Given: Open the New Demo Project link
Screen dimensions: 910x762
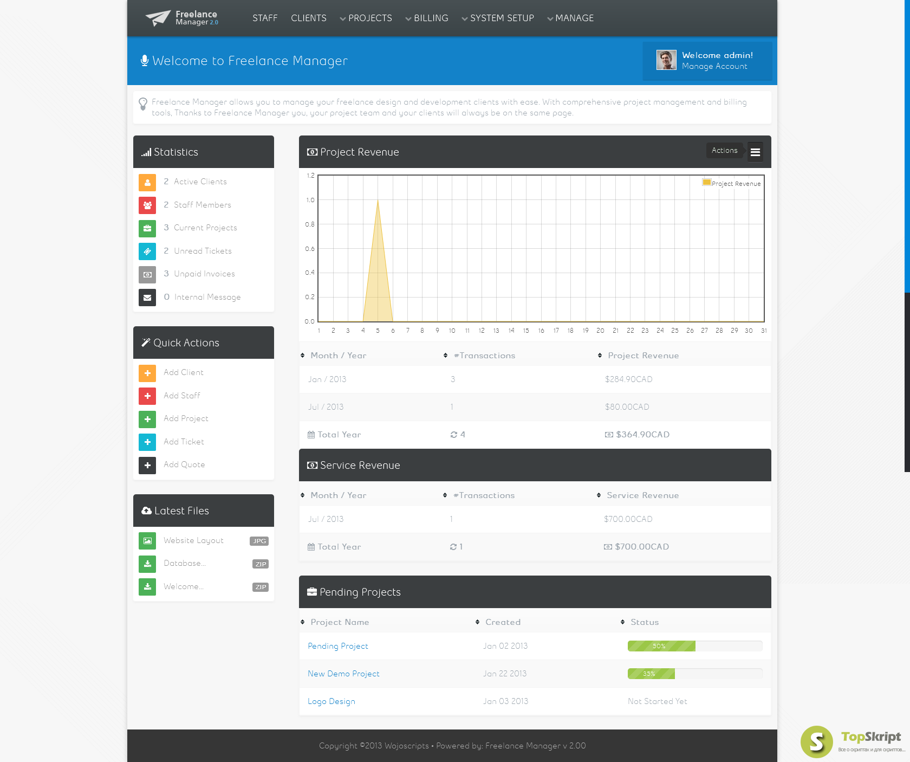Looking at the screenshot, I should point(343,674).
